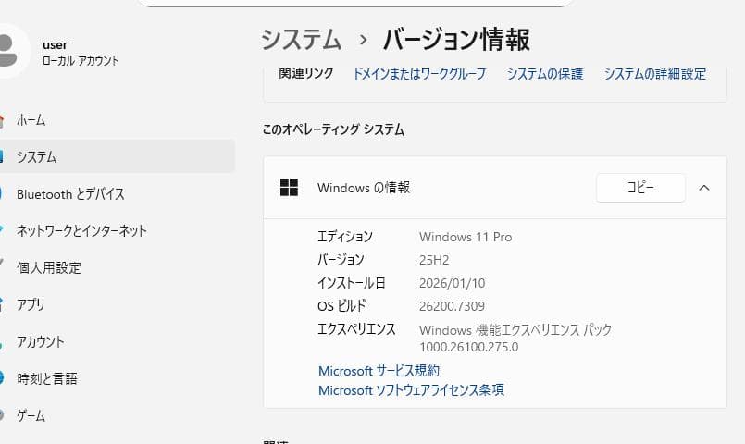Copy Windows info with コピー button
Viewport: 745px width, 444px height.
[640, 188]
